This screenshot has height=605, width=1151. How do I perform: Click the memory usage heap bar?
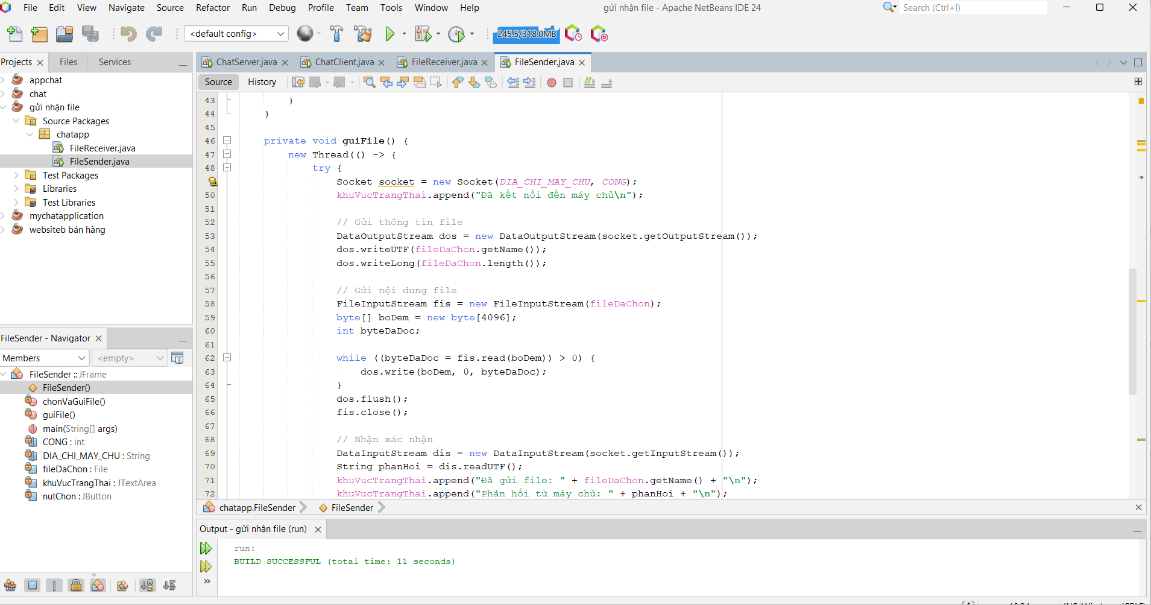[526, 34]
